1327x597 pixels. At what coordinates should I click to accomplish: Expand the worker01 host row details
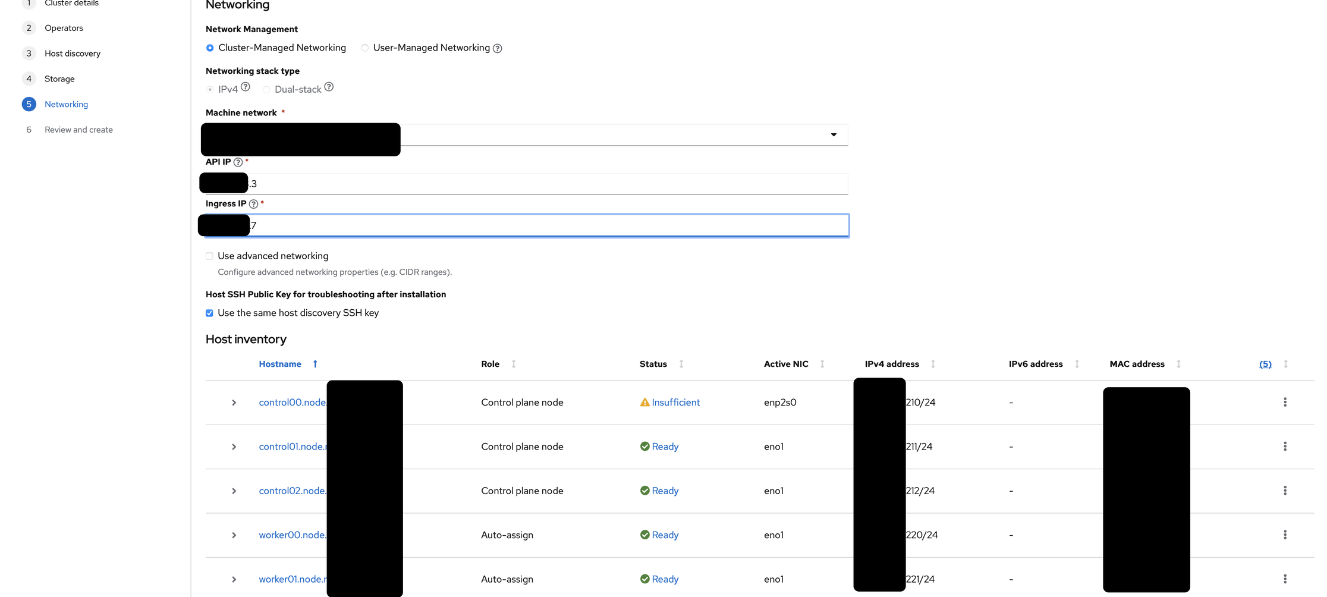pos(234,580)
